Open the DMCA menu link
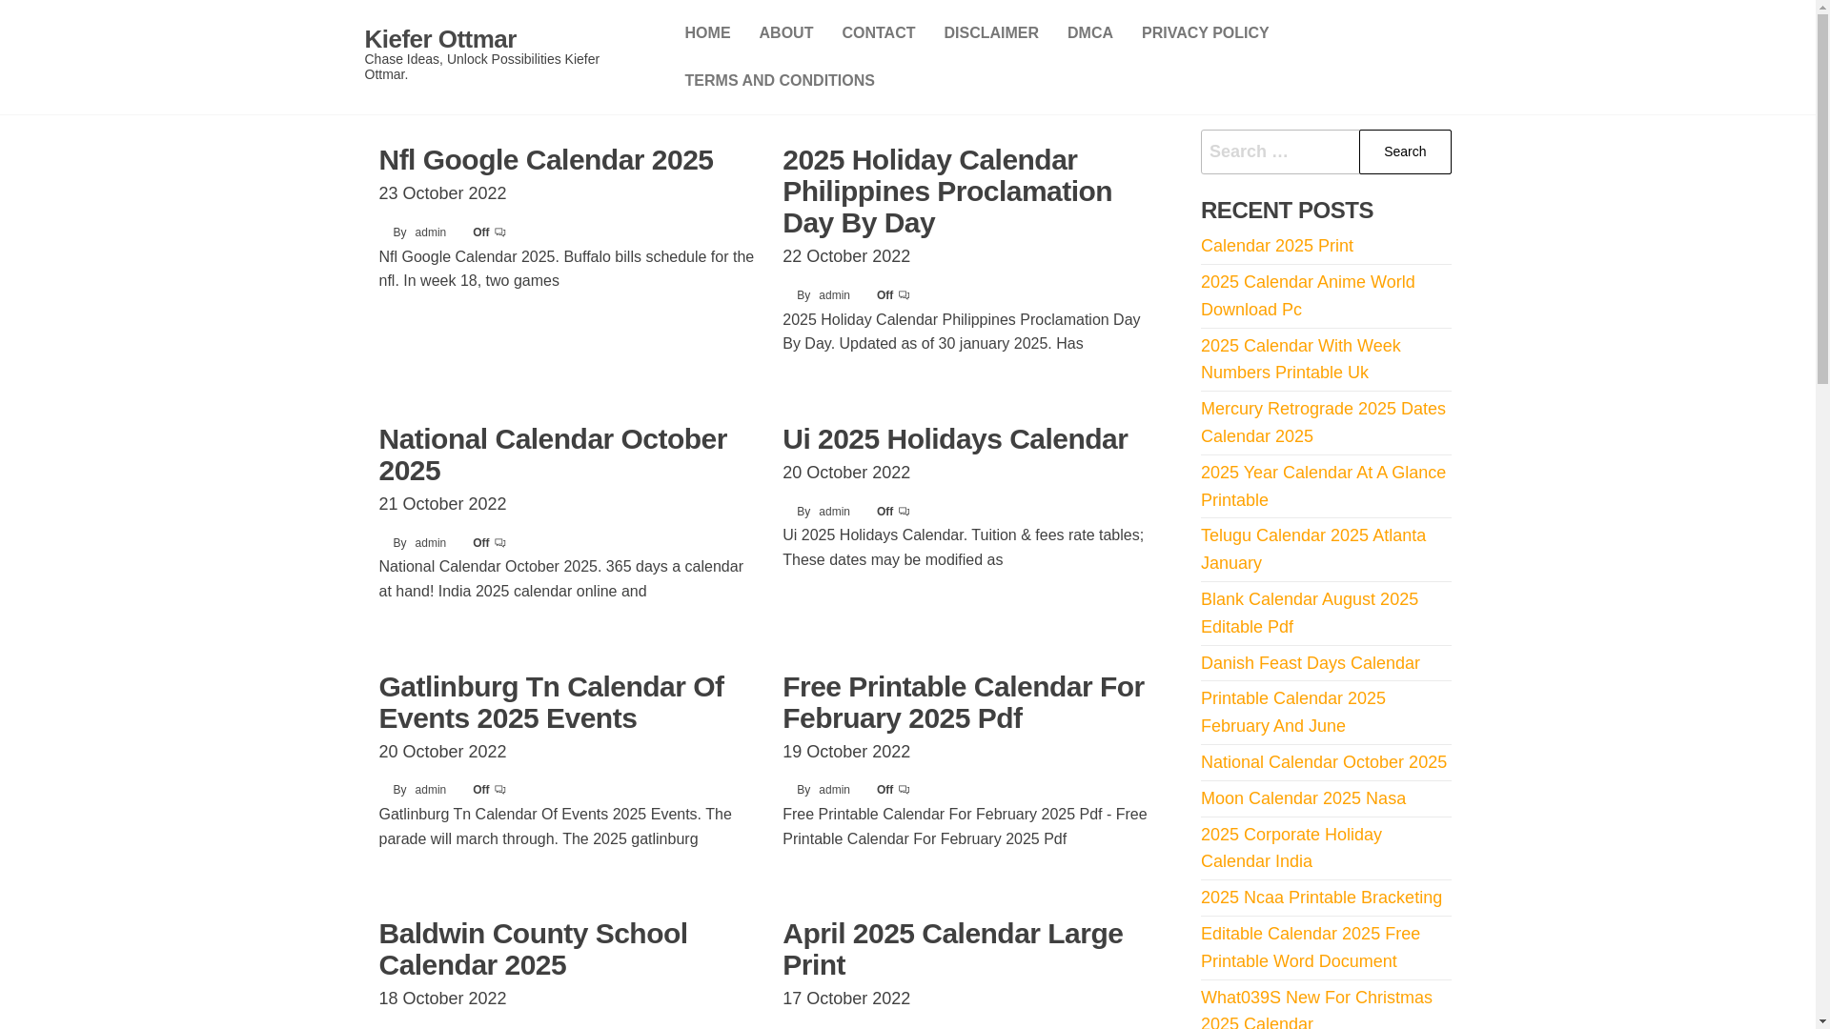 click(x=1089, y=33)
